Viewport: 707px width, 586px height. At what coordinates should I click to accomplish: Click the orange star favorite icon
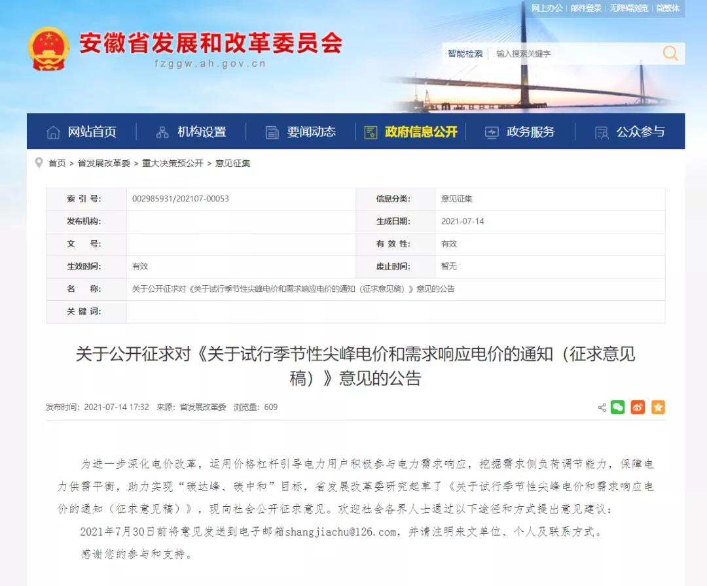[x=658, y=407]
